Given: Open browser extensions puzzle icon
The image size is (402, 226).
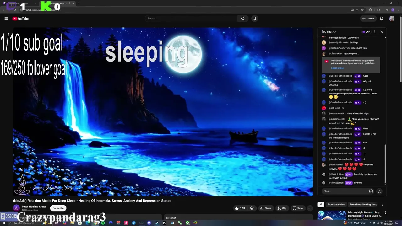Looking at the screenshot, I should (x=370, y=10).
